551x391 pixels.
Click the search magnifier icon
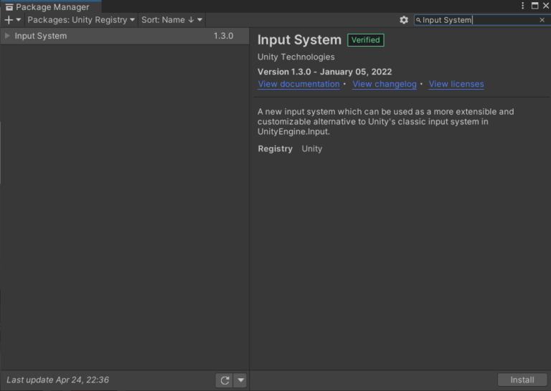tap(418, 20)
